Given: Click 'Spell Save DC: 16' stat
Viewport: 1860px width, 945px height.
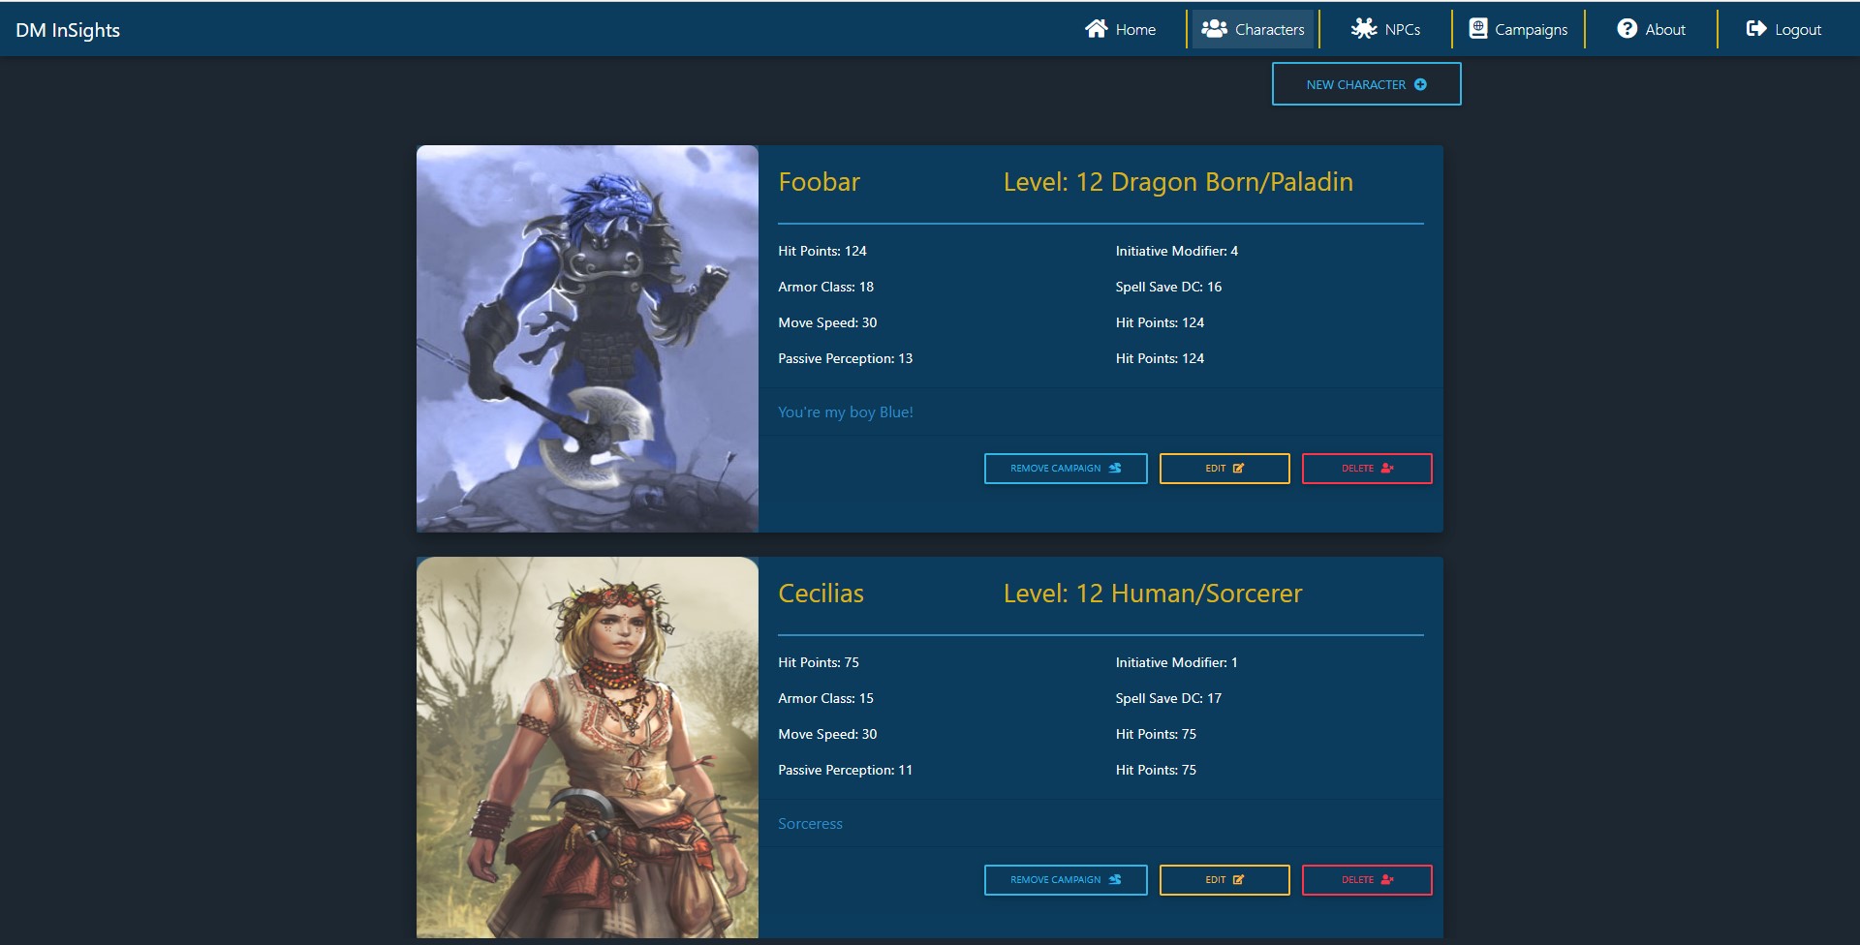Looking at the screenshot, I should click(x=1168, y=287).
